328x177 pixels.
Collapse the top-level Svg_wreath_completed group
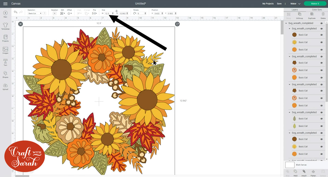click(286, 23)
